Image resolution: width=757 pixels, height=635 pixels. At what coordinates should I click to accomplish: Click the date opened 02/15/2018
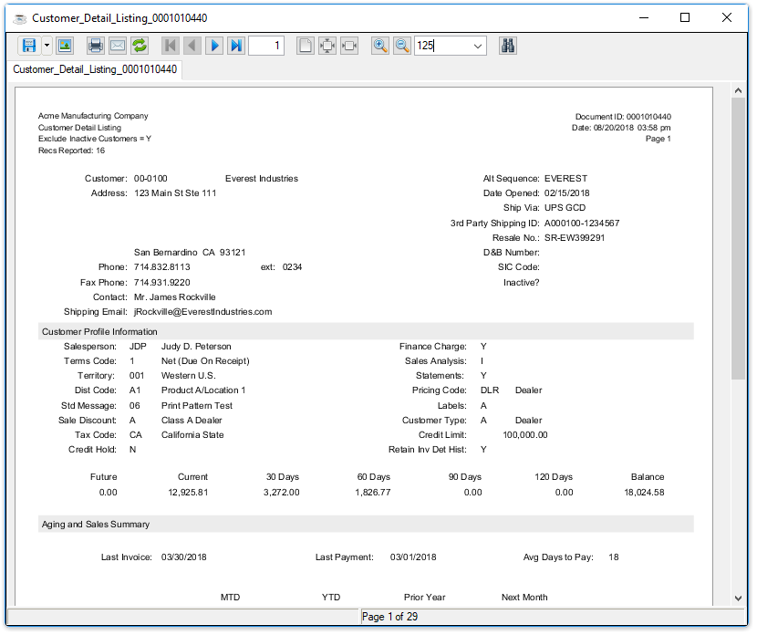point(566,193)
